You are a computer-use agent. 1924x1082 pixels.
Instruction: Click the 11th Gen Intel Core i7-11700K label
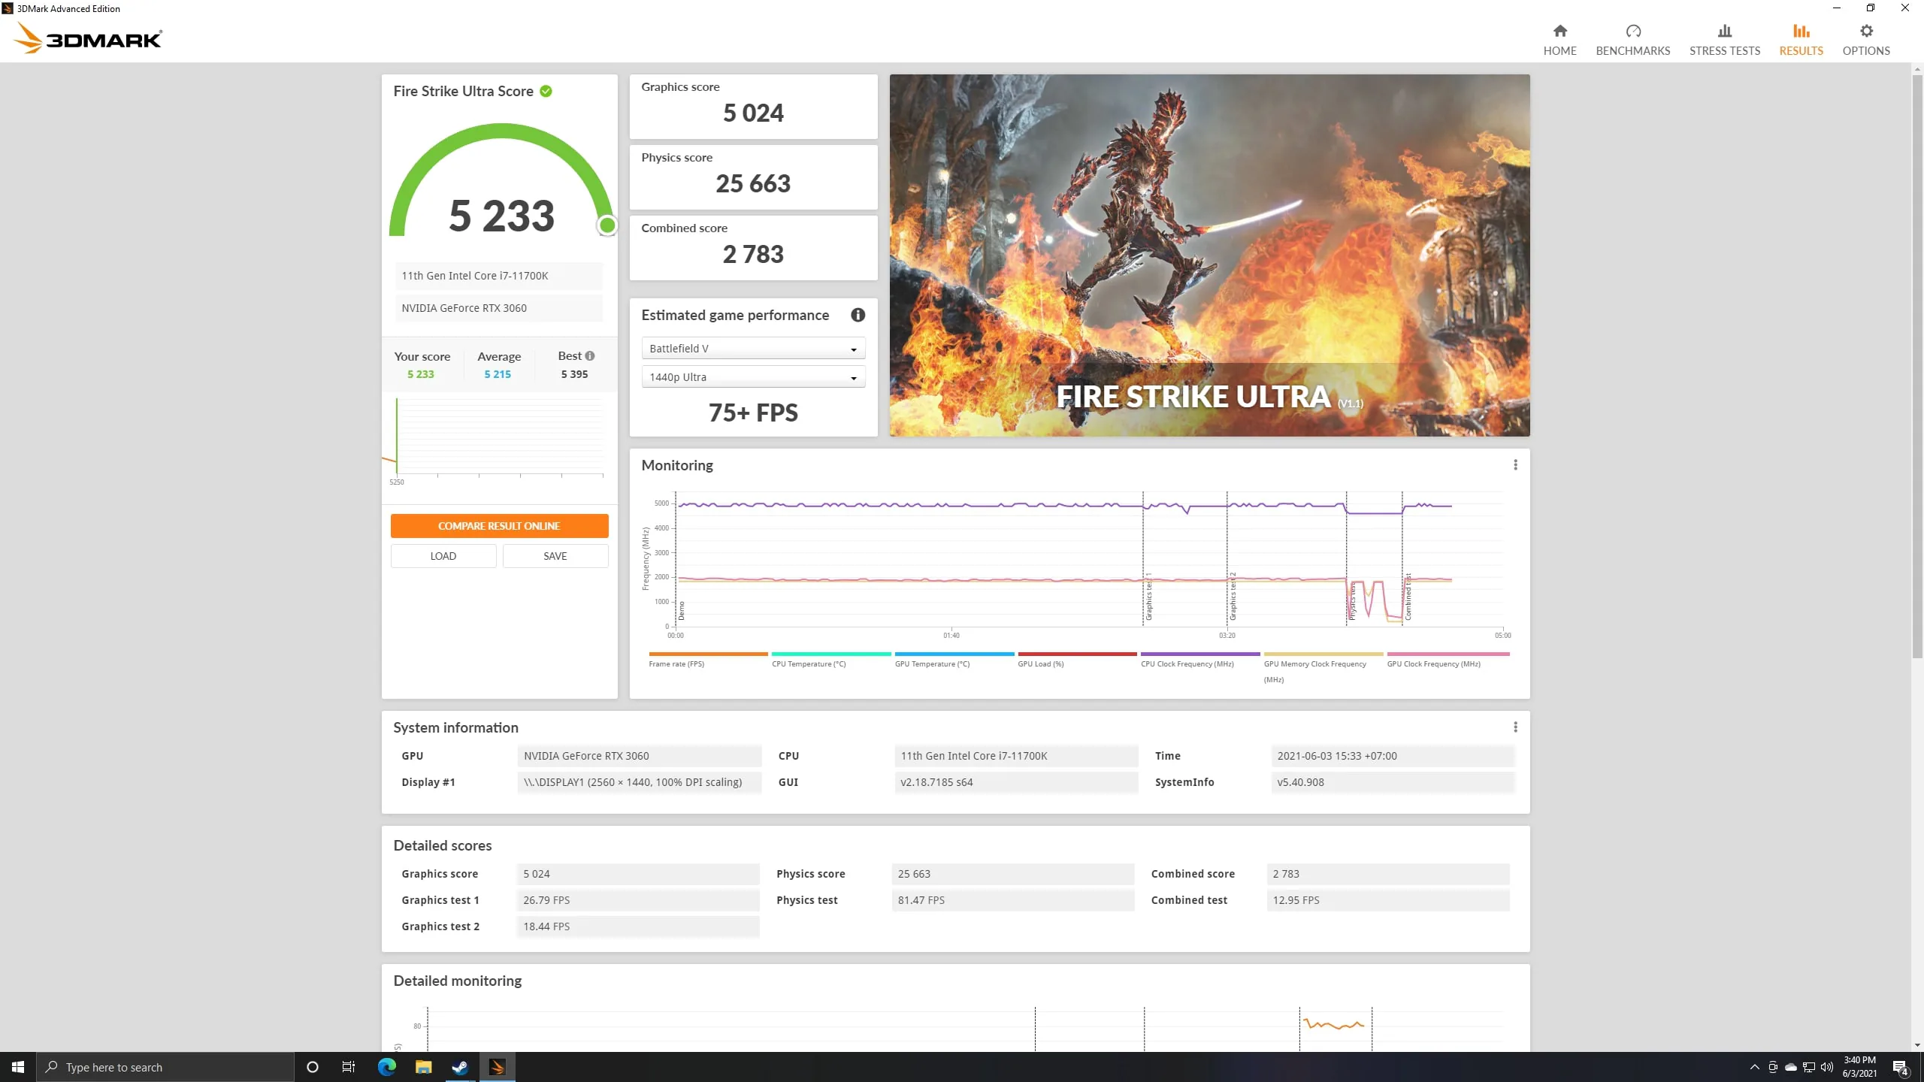(498, 276)
